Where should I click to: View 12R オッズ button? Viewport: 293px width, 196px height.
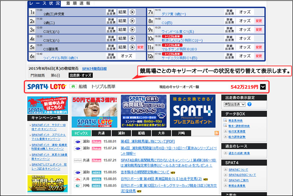pyautogui.click(x=245, y=56)
